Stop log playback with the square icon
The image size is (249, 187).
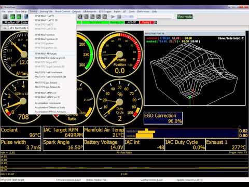119,17
